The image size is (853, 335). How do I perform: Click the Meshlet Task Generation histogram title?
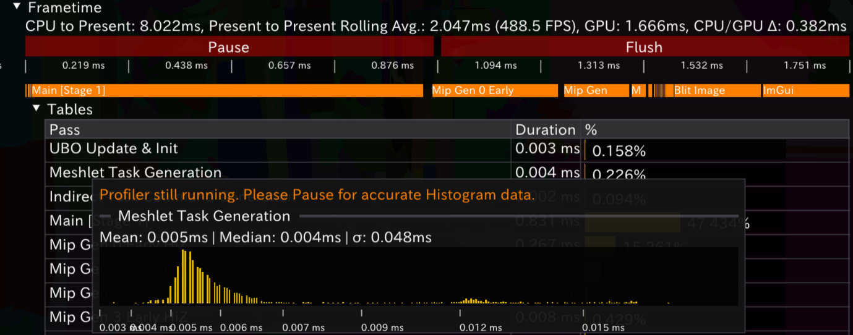[204, 216]
